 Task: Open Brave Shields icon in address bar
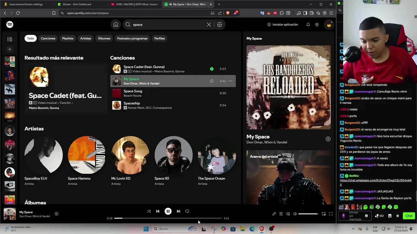(x=228, y=13)
